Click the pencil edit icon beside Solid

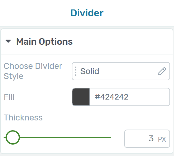162,71
